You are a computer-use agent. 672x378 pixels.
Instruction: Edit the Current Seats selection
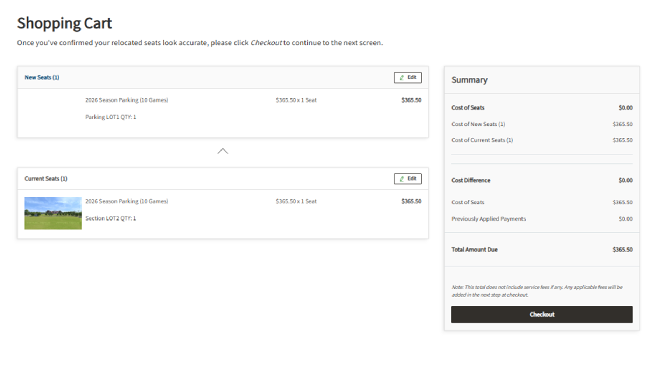click(408, 178)
